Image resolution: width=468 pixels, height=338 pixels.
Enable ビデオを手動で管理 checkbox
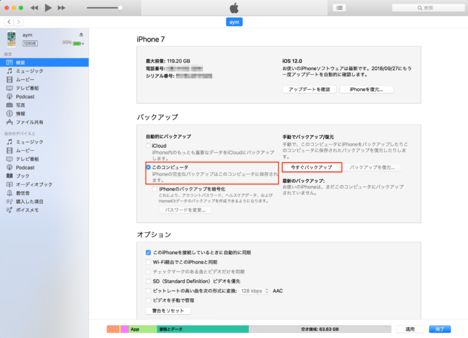pyautogui.click(x=148, y=300)
